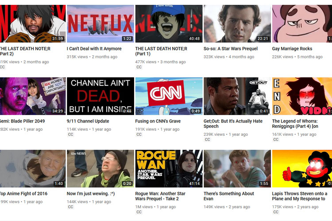
Task: Open the 'Top Anime Fight of 2016' thumbnail
Action: (33, 168)
